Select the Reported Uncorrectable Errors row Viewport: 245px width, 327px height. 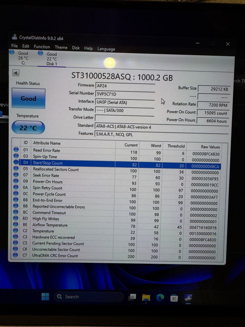pyautogui.click(x=115, y=208)
